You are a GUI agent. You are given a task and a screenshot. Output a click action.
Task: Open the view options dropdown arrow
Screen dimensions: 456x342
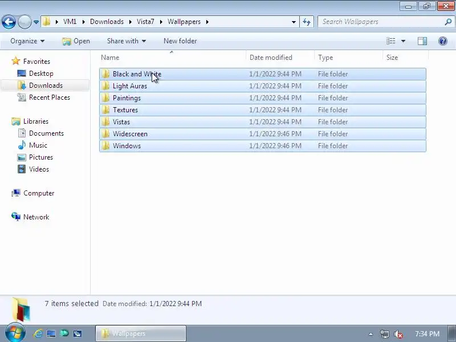[x=403, y=41]
